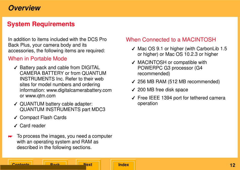
Task: Click checkmark next to Free IEEE 1394 port
Action: pyautogui.click(x=133, y=98)
